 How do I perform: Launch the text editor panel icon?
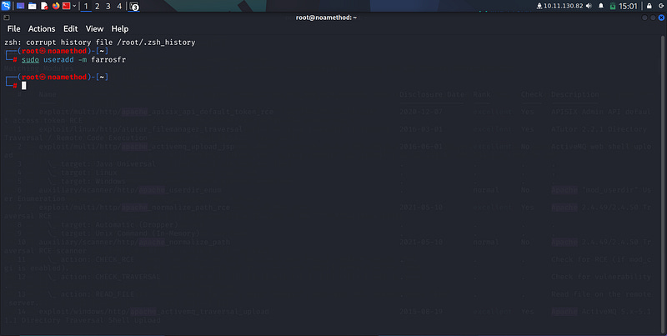[44, 6]
